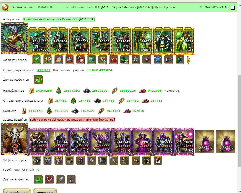Click the green XP icon under attacker's other effects

[x=38, y=80]
